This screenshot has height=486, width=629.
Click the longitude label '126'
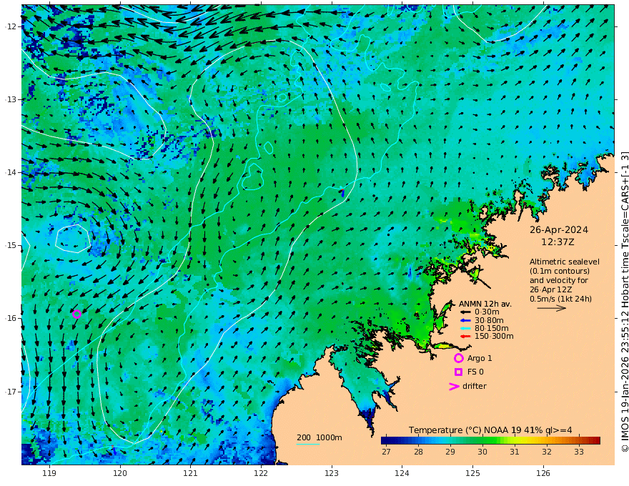pos(543,473)
